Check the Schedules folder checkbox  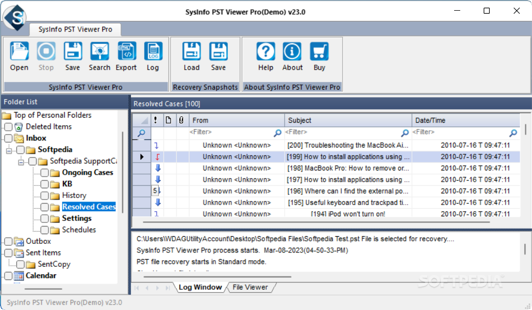pyautogui.click(x=44, y=230)
